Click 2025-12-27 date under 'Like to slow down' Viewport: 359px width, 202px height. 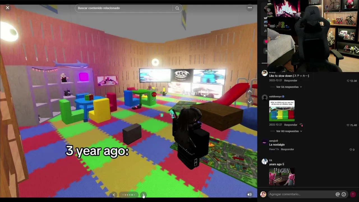tap(275, 81)
